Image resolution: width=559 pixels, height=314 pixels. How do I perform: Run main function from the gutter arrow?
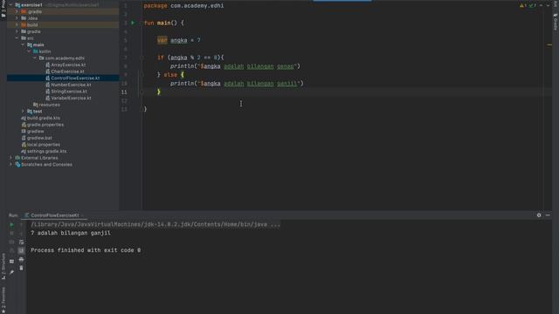click(133, 23)
